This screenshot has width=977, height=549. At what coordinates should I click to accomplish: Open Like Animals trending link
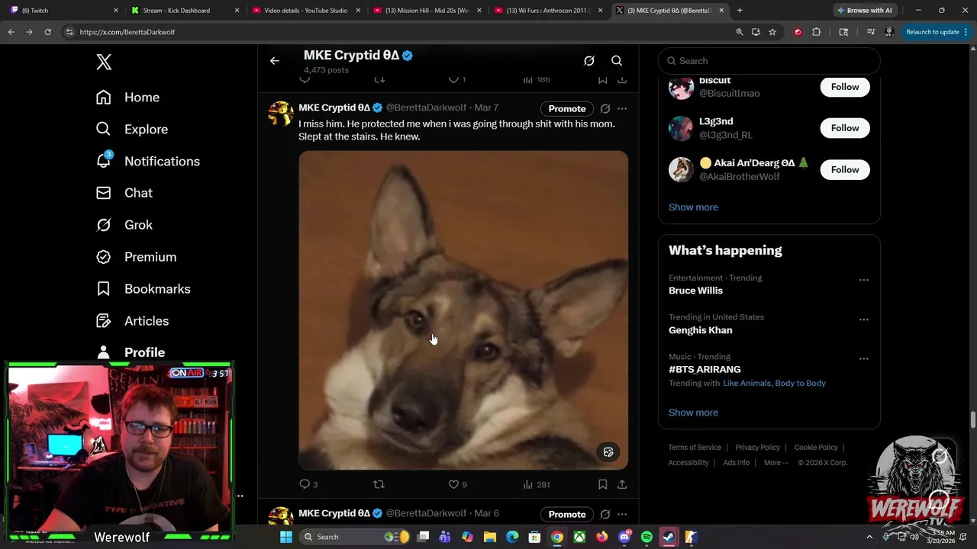click(746, 383)
